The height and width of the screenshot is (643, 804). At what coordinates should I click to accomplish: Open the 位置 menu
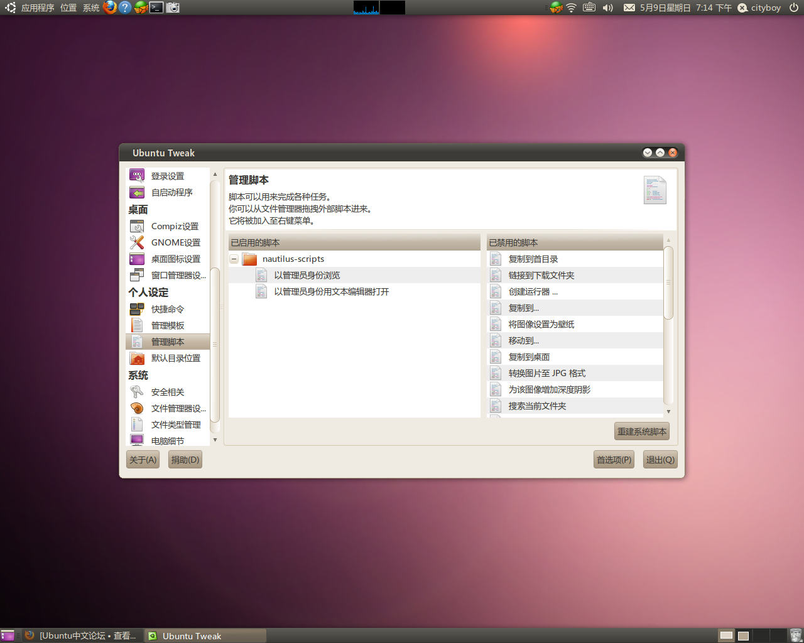click(x=68, y=8)
